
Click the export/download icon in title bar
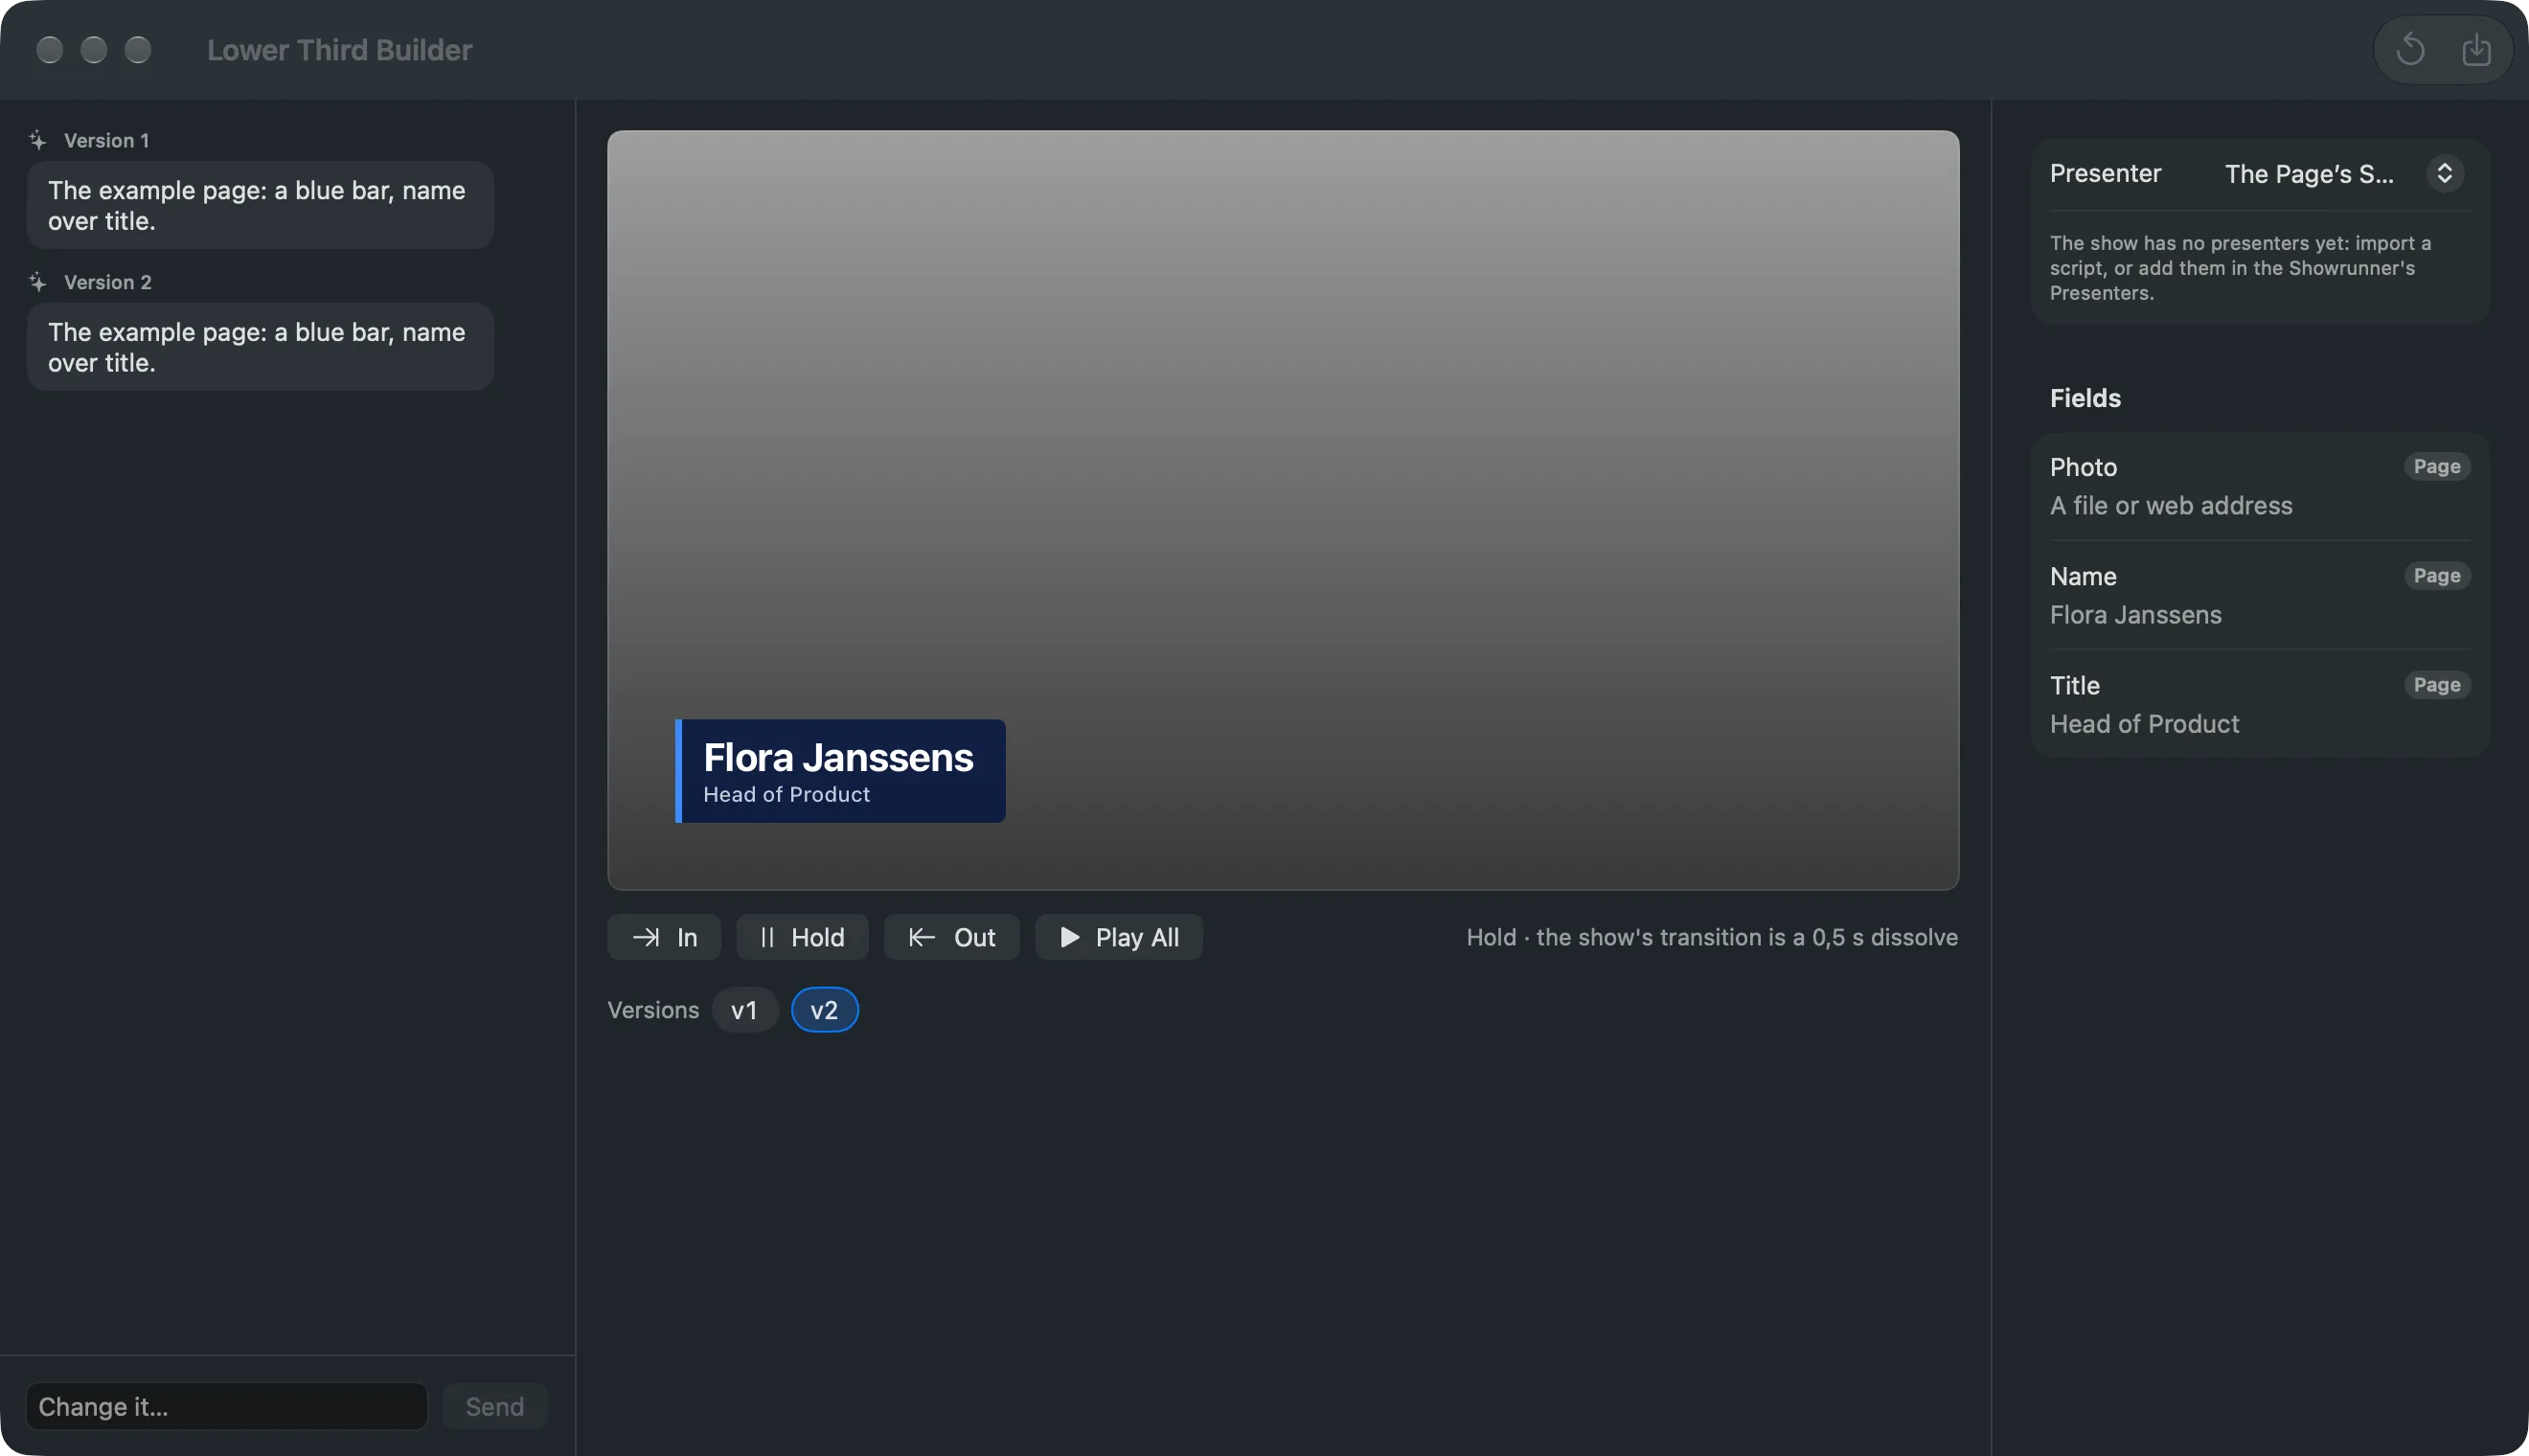pyautogui.click(x=2476, y=49)
